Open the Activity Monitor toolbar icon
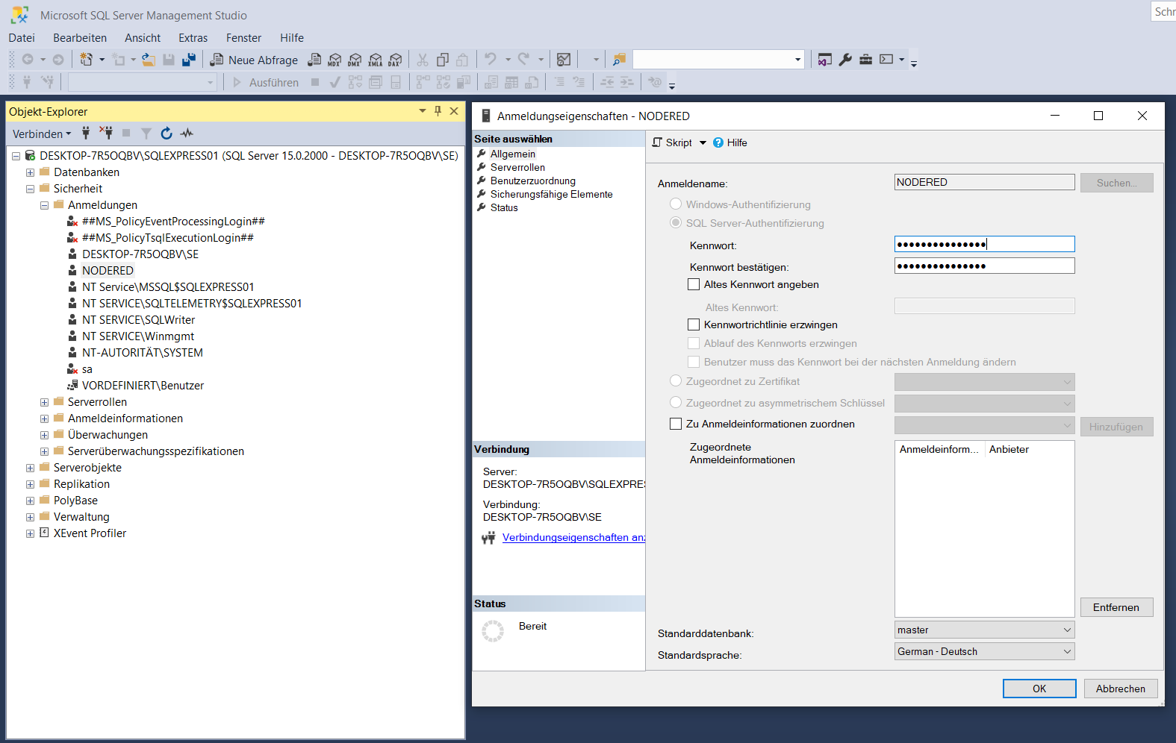 564,60
